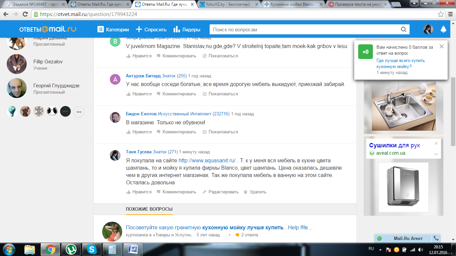Click Георгий Глурджидзе's avatar photo
The height and width of the screenshot is (256, 456).
tap(17, 88)
